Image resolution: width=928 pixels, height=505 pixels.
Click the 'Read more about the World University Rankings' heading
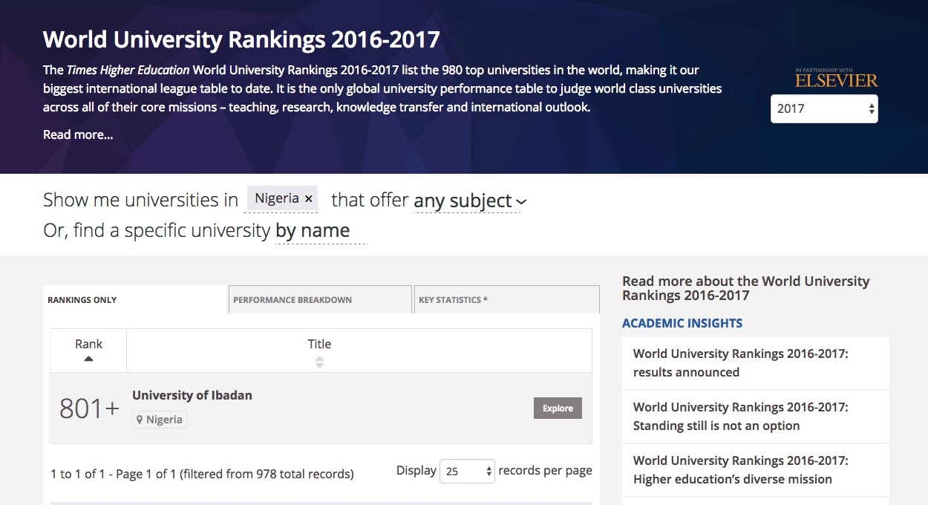[745, 288]
